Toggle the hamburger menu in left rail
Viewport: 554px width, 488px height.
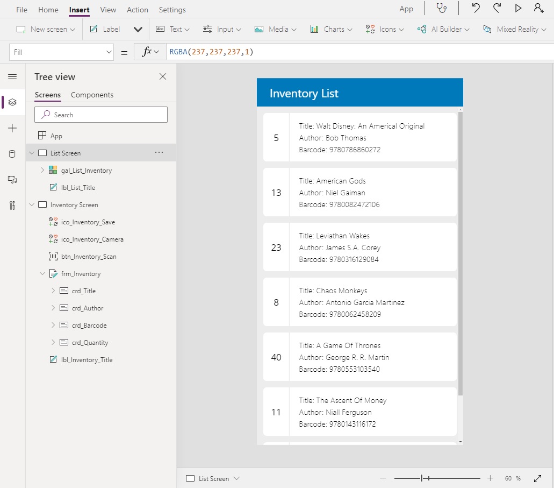click(x=12, y=77)
